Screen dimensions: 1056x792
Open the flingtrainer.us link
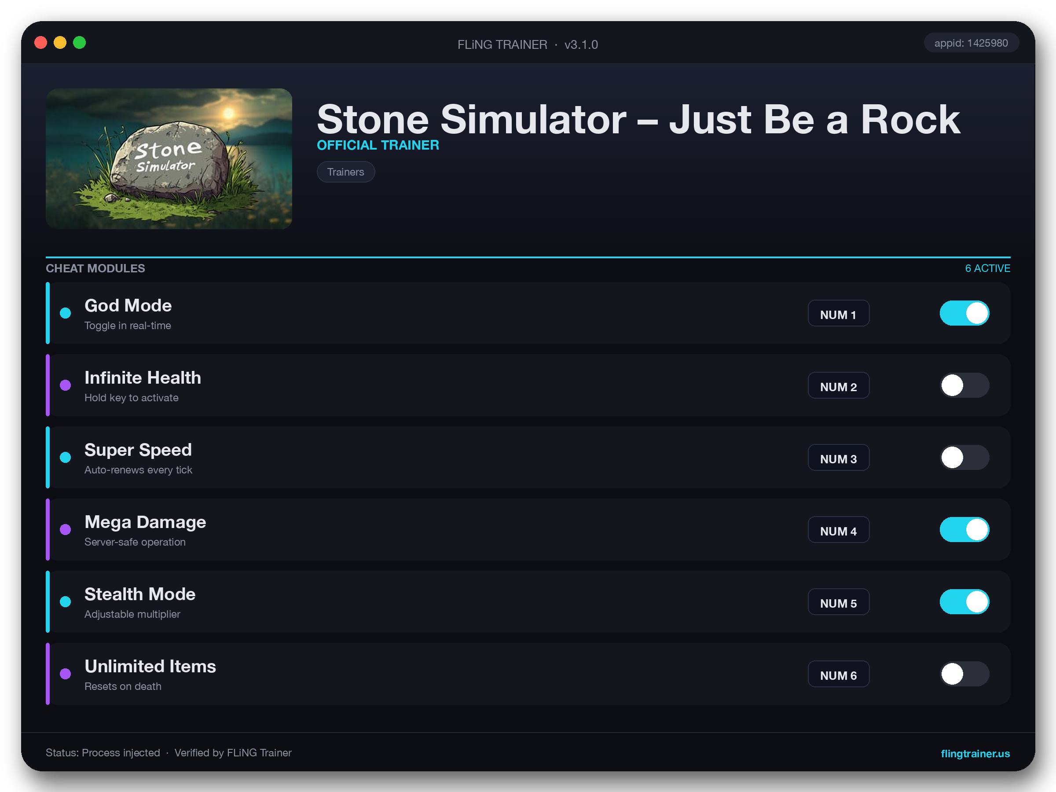pos(975,753)
